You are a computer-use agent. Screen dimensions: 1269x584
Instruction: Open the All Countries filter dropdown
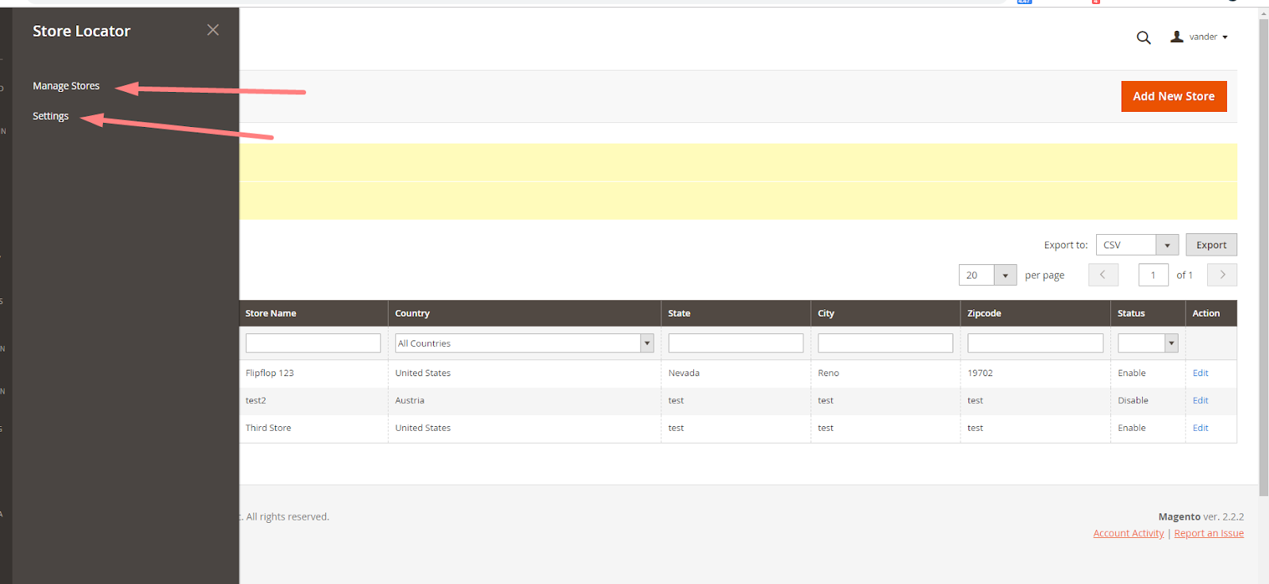point(524,343)
